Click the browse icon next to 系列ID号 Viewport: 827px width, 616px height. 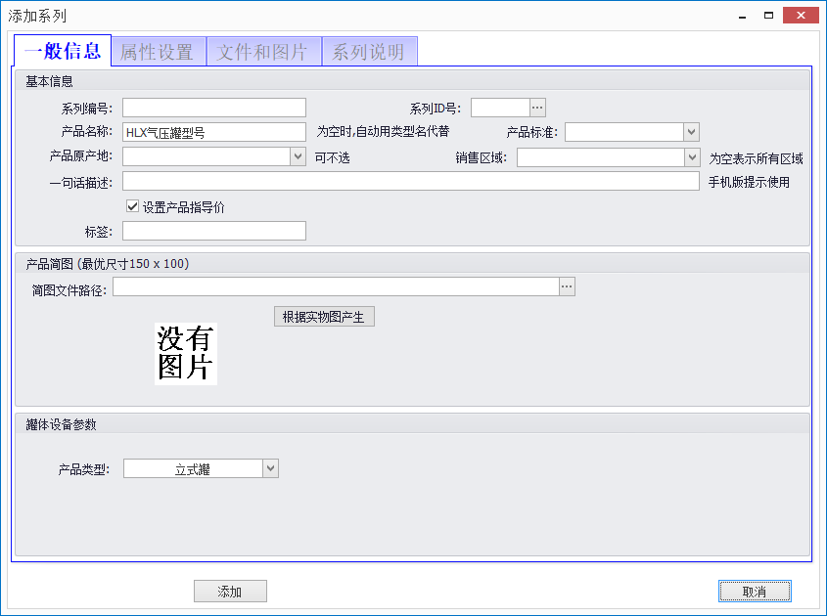[x=537, y=107]
